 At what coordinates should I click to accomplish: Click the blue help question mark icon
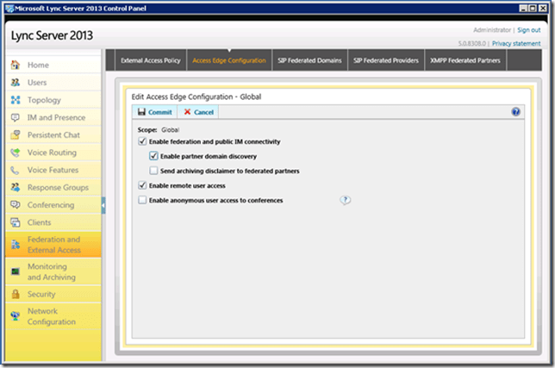515,112
